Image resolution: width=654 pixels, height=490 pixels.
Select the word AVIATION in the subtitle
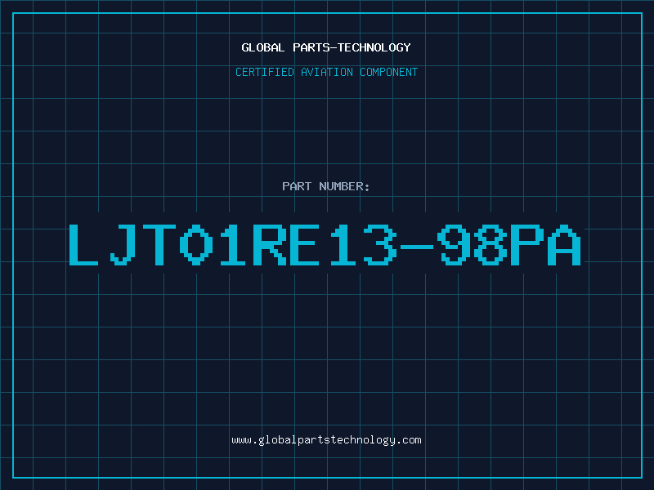click(x=326, y=72)
